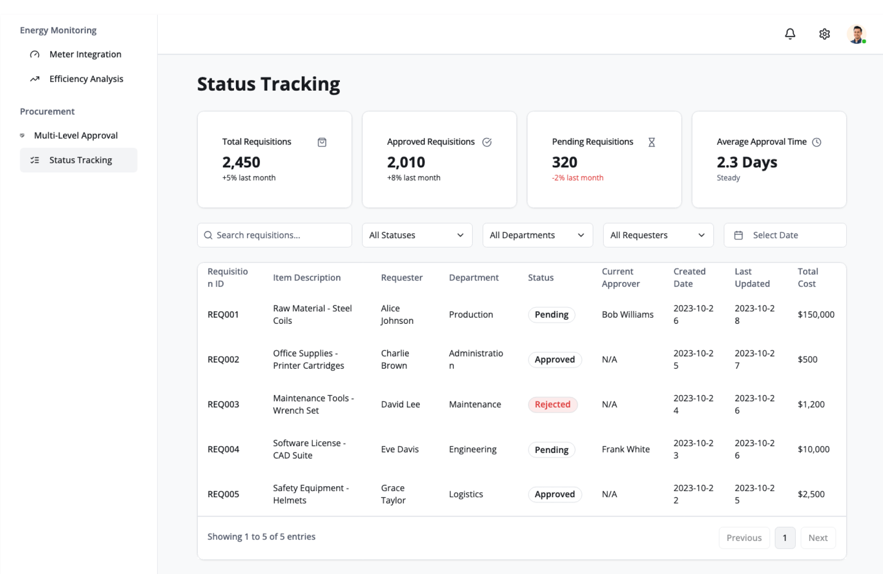Click Efficiency Analysis trend icon
Screen dimensions: 883x574
point(35,79)
